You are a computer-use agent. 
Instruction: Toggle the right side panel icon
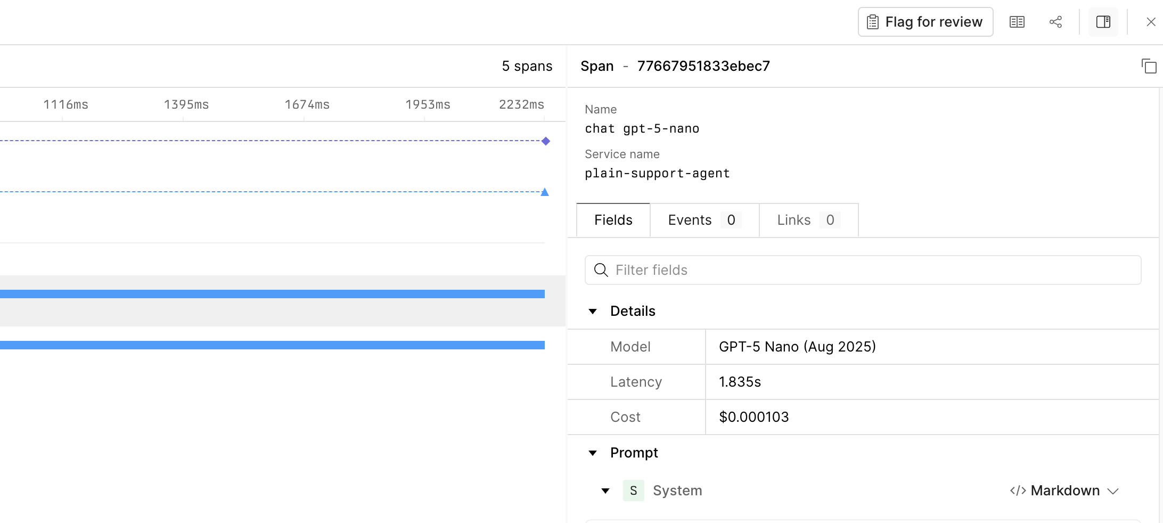[x=1103, y=22]
